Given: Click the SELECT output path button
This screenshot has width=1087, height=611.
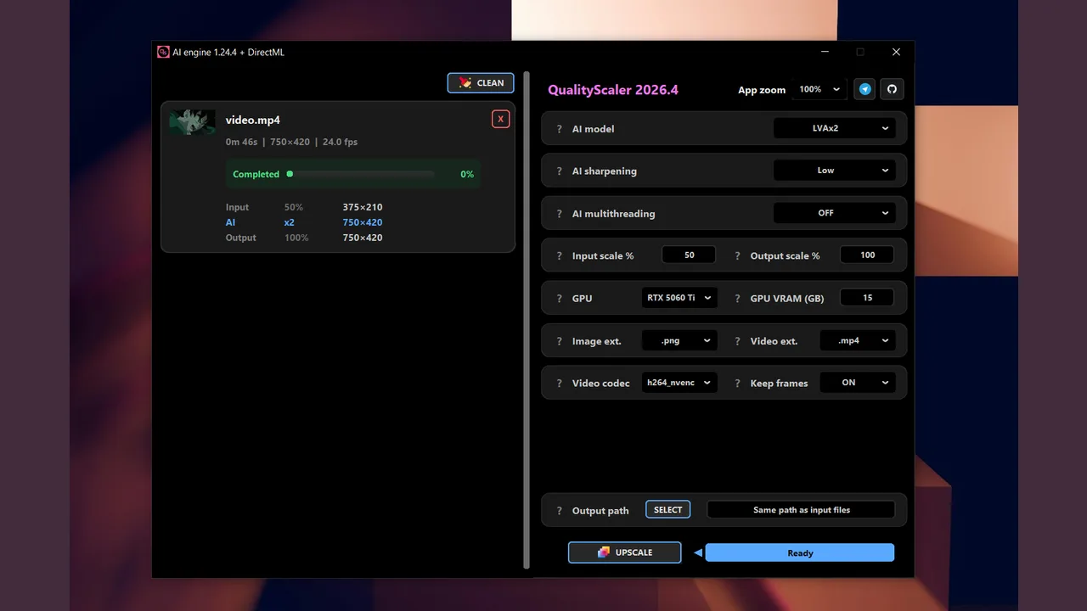Looking at the screenshot, I should click(667, 509).
